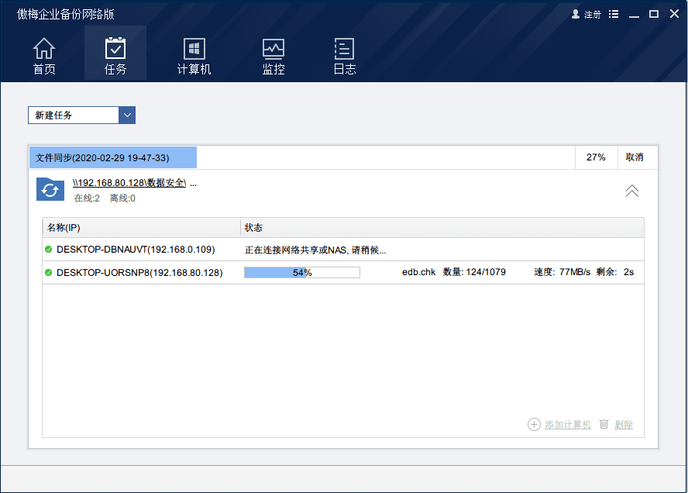Maximize the window
The width and height of the screenshot is (688, 493).
(x=654, y=15)
